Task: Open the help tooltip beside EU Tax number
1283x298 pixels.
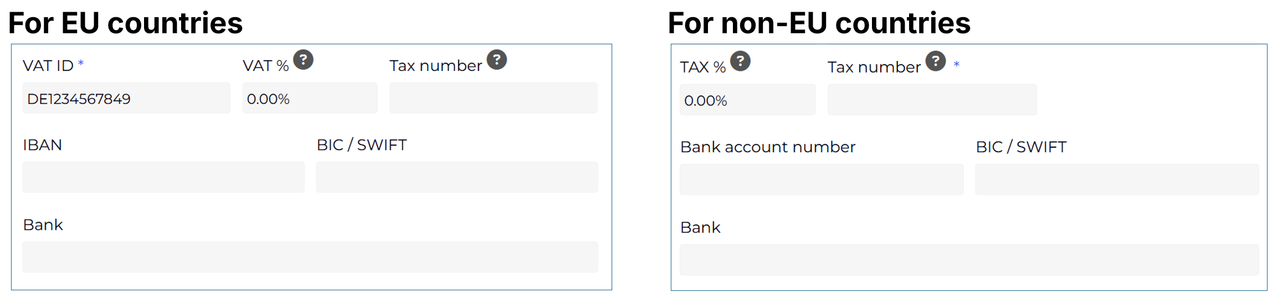Action: [497, 59]
